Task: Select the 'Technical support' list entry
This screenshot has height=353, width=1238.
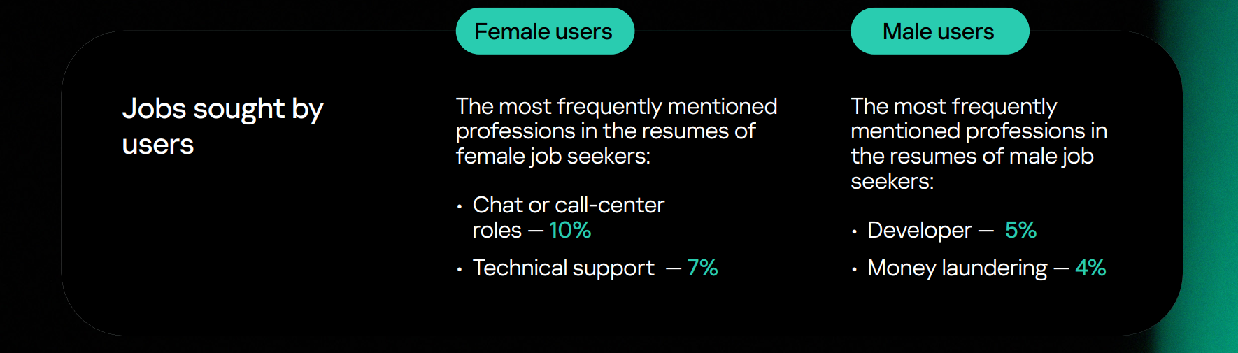Action: click(x=563, y=268)
